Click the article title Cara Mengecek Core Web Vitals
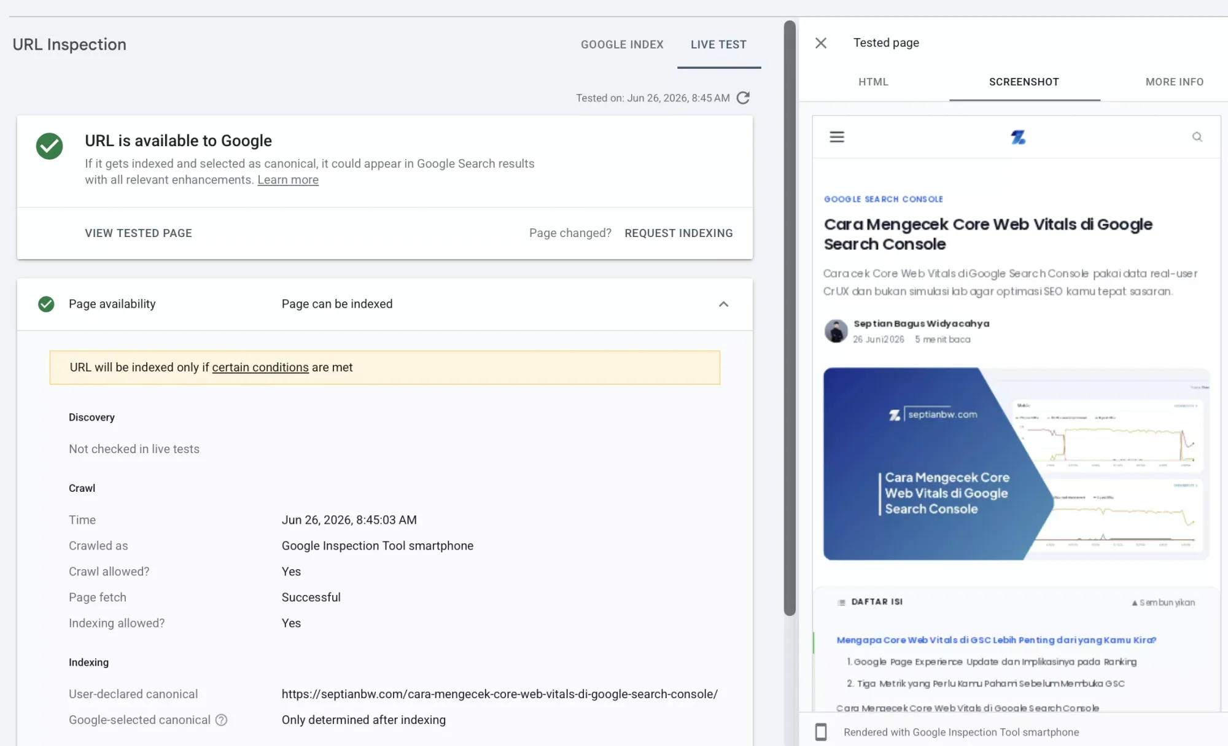 (988, 234)
